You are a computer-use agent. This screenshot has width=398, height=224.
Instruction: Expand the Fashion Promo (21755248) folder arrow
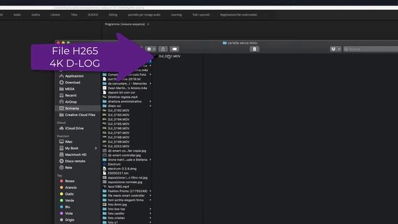150,191
